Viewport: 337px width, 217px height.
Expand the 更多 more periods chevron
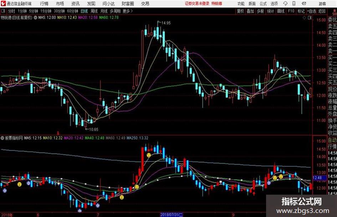click(128, 11)
